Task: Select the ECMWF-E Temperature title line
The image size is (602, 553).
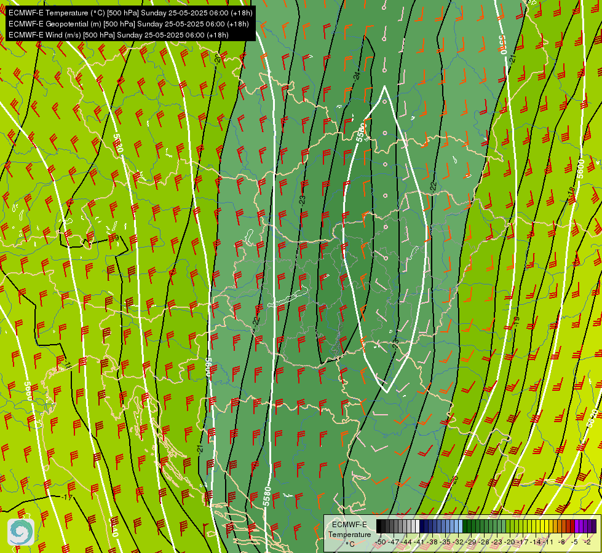Action: [130, 13]
